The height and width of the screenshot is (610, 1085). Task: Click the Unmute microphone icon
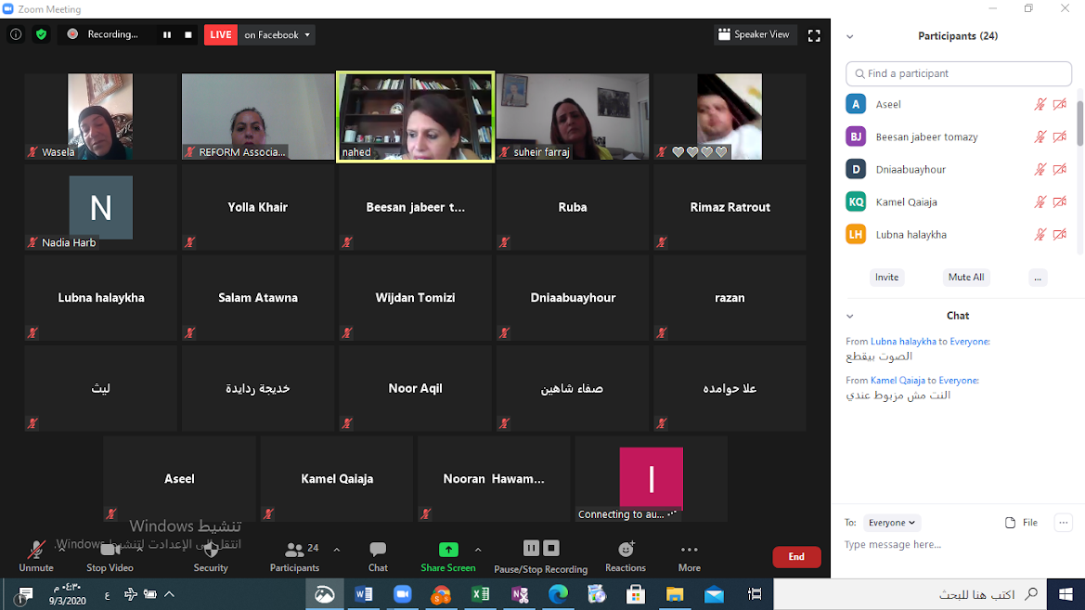coord(36,551)
